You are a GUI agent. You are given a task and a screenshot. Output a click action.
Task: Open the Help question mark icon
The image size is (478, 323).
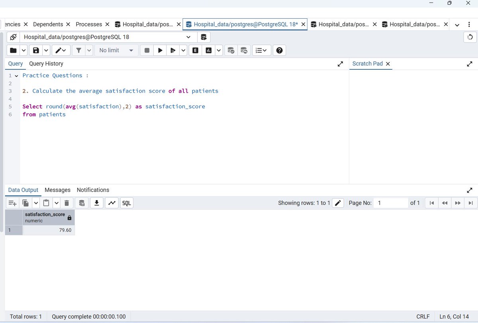tap(280, 50)
